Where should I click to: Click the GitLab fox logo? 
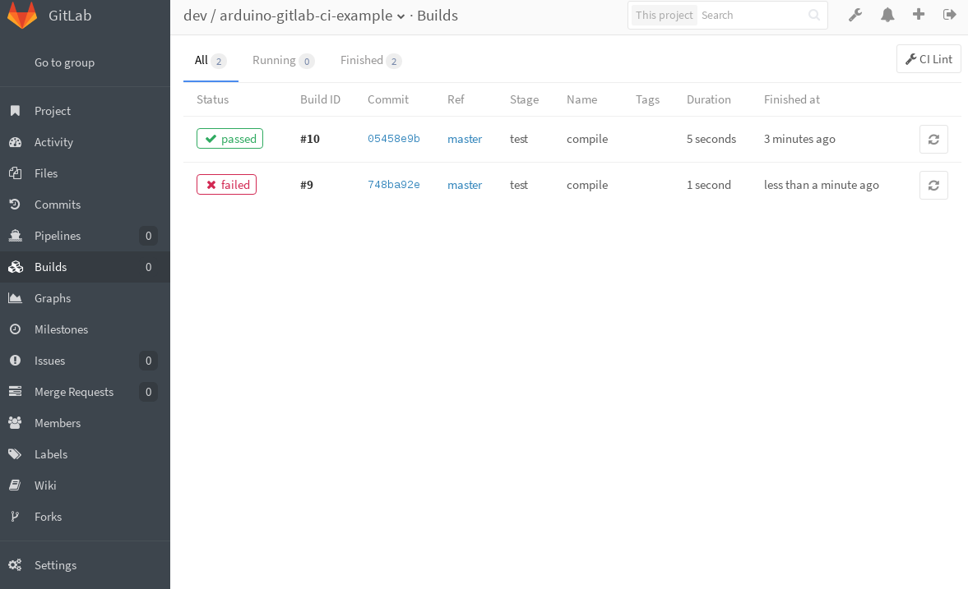22,15
